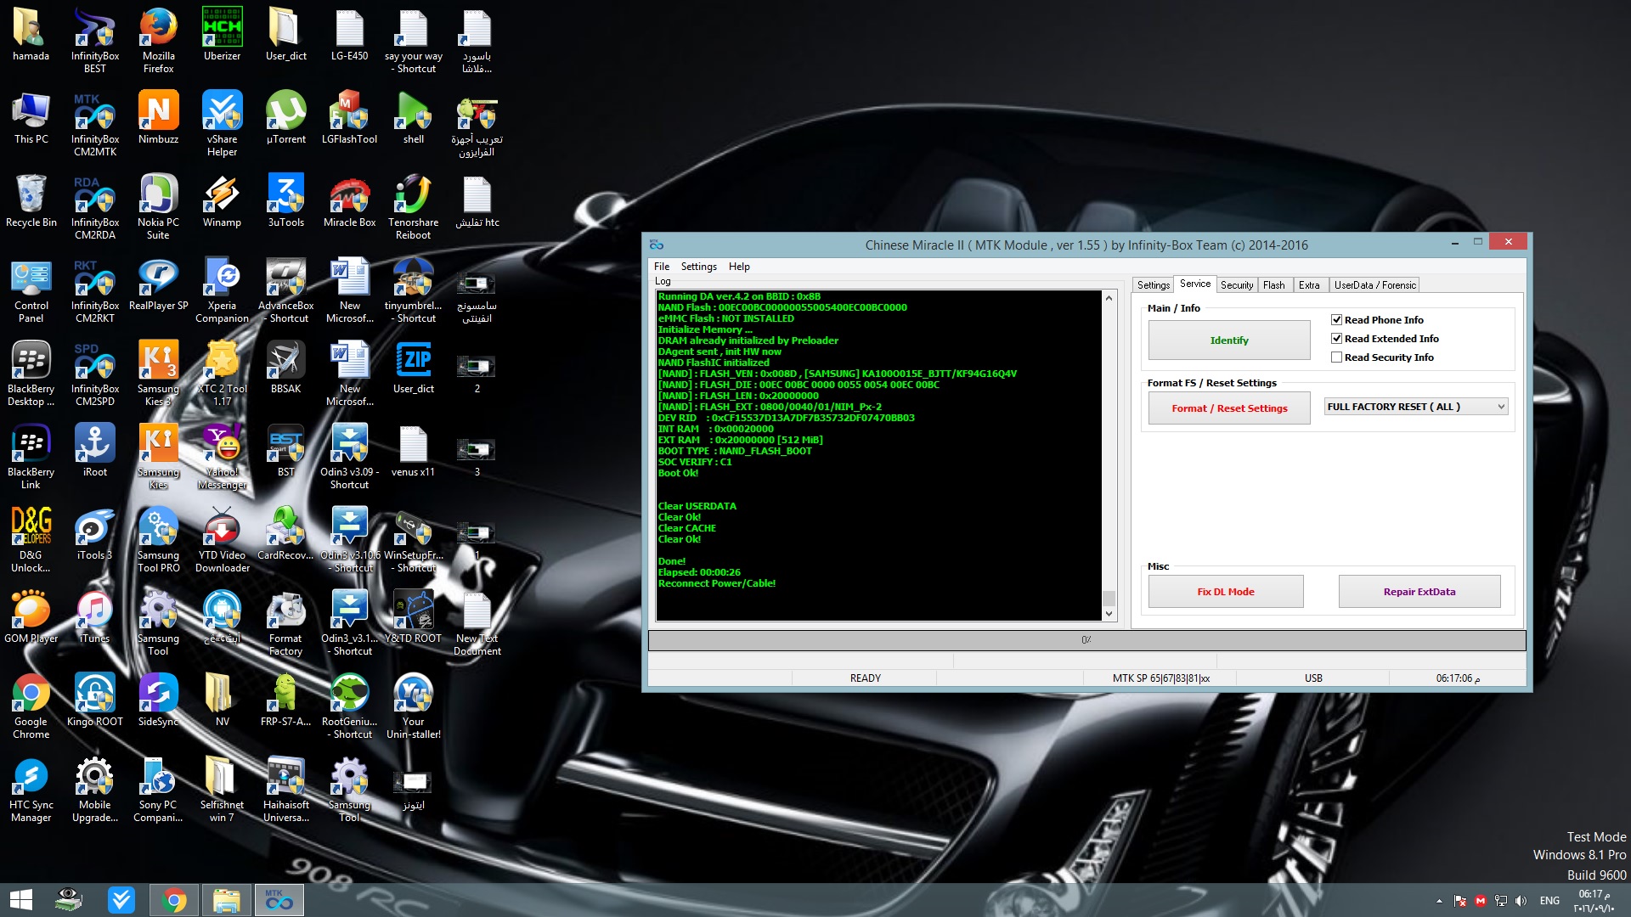Show hidden tray icons arrow

pyautogui.click(x=1439, y=901)
